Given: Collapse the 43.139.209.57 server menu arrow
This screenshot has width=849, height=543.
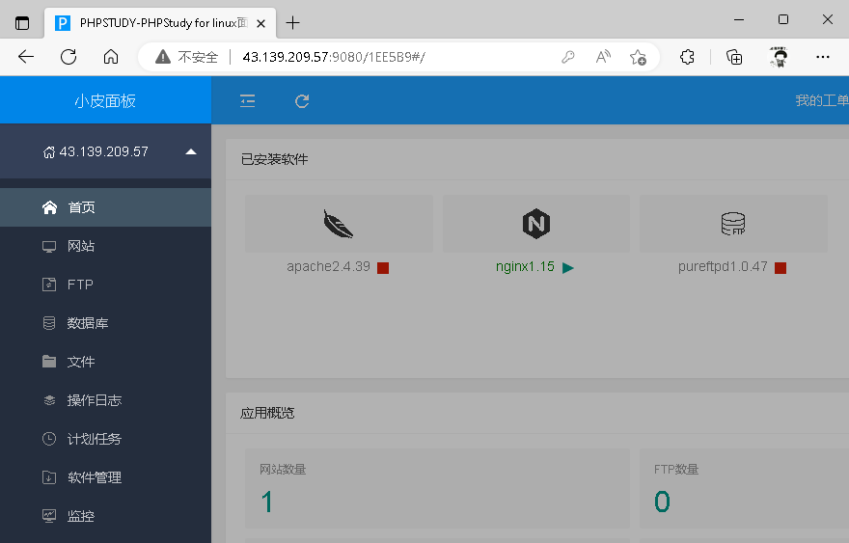Looking at the screenshot, I should click(191, 151).
